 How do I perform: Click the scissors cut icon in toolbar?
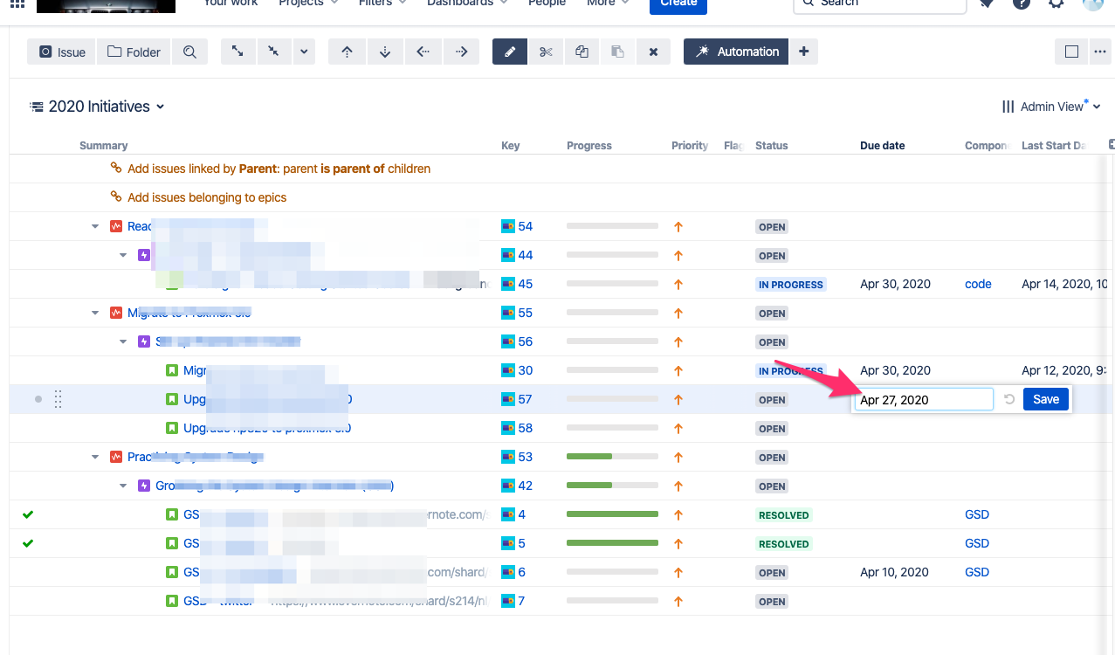pyautogui.click(x=547, y=52)
